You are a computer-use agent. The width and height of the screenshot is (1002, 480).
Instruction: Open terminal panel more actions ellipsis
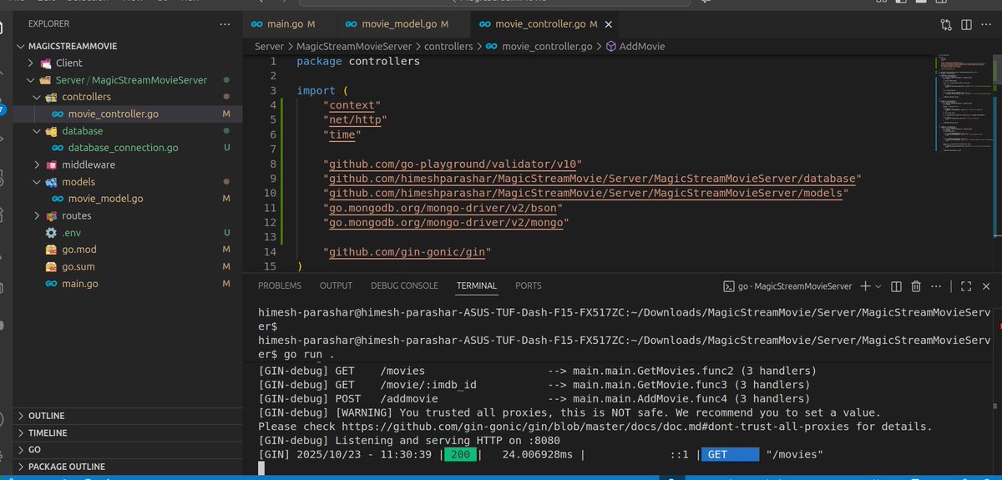point(934,285)
